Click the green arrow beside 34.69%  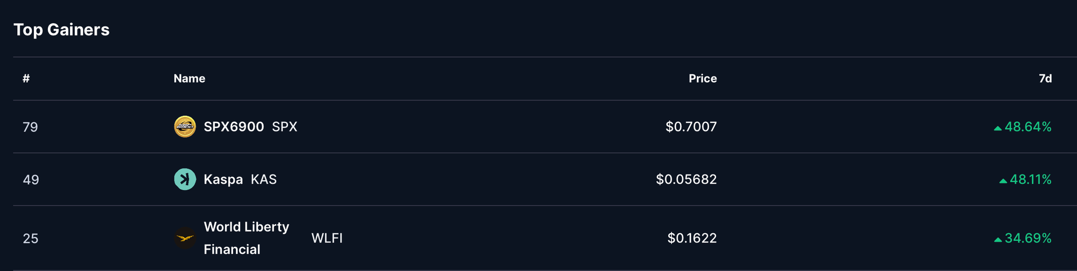997,240
